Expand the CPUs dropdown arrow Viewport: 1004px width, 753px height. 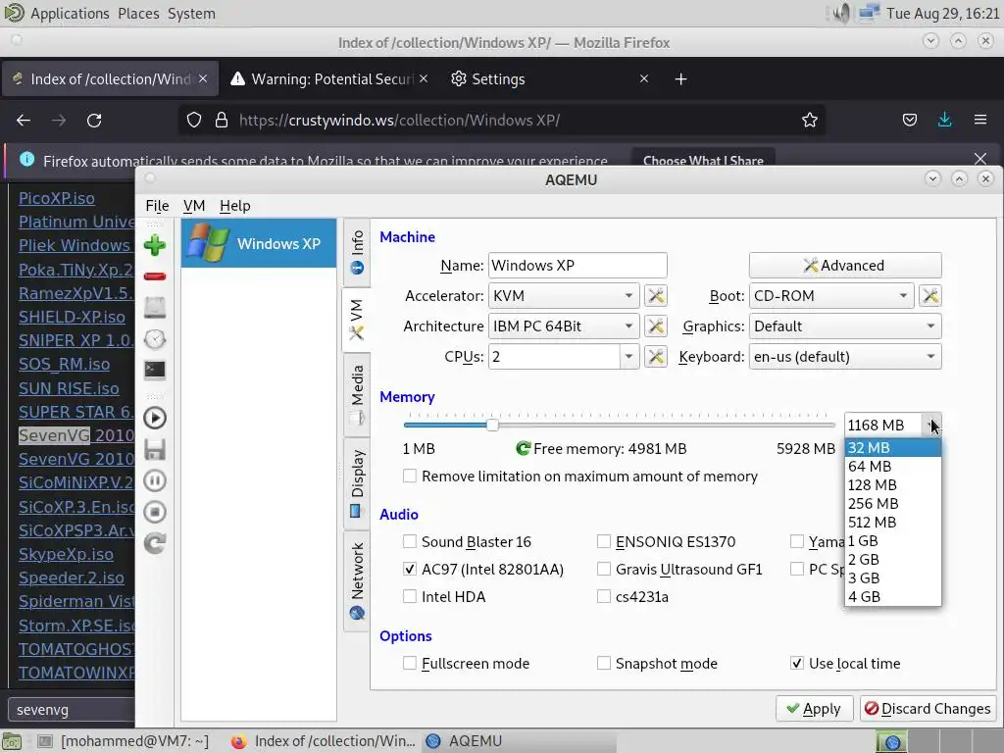tap(628, 357)
